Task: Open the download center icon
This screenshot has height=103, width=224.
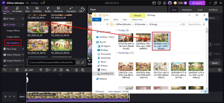Action: click(165, 3)
